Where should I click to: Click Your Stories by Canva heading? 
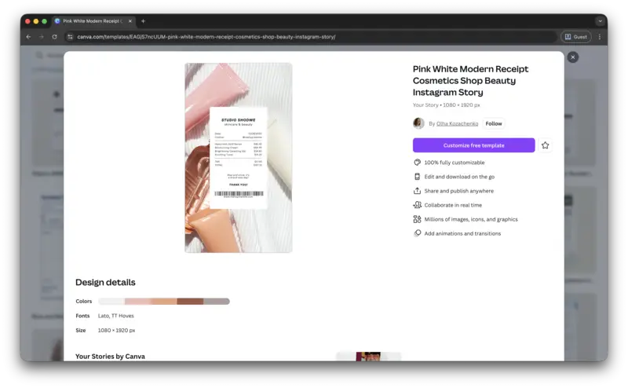tap(110, 357)
